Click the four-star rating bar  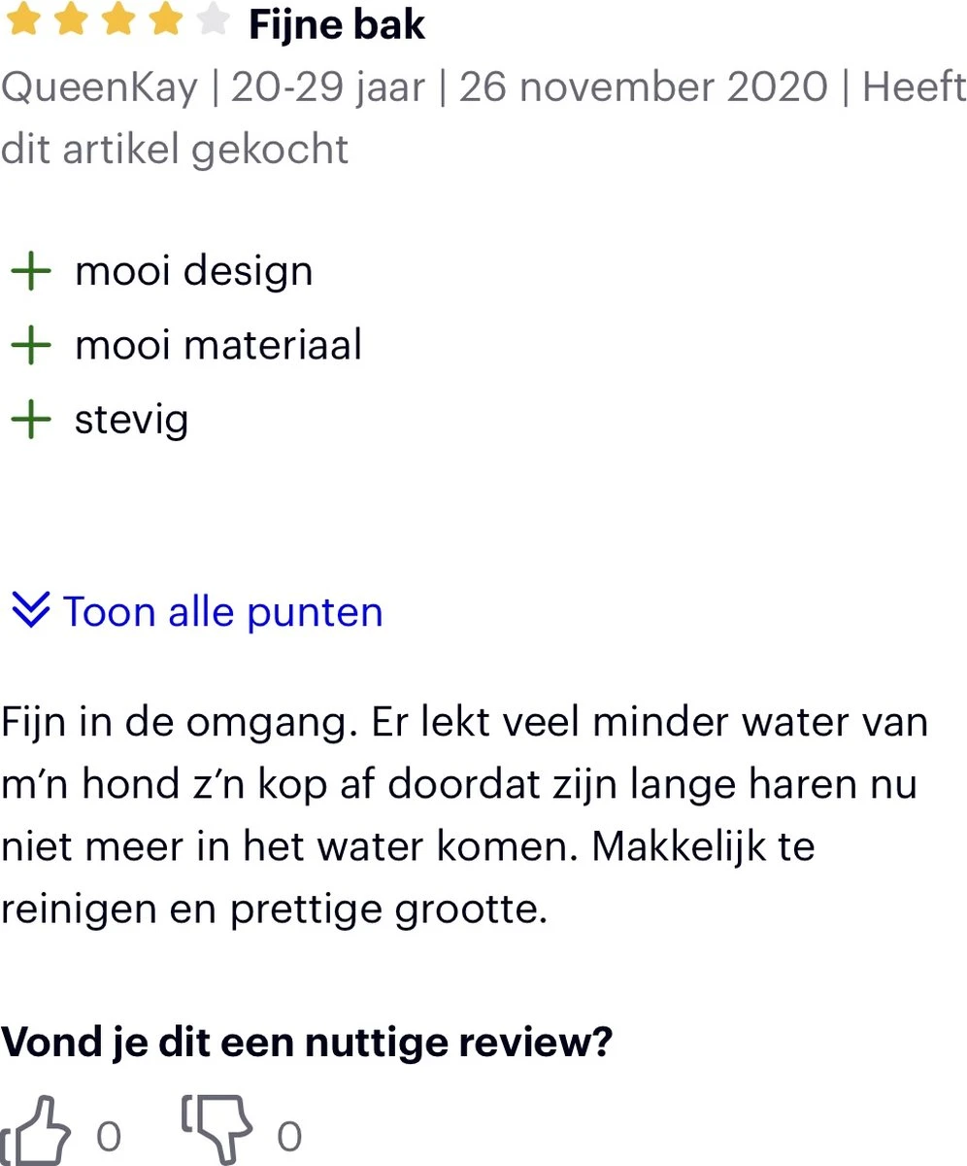pos(117,21)
